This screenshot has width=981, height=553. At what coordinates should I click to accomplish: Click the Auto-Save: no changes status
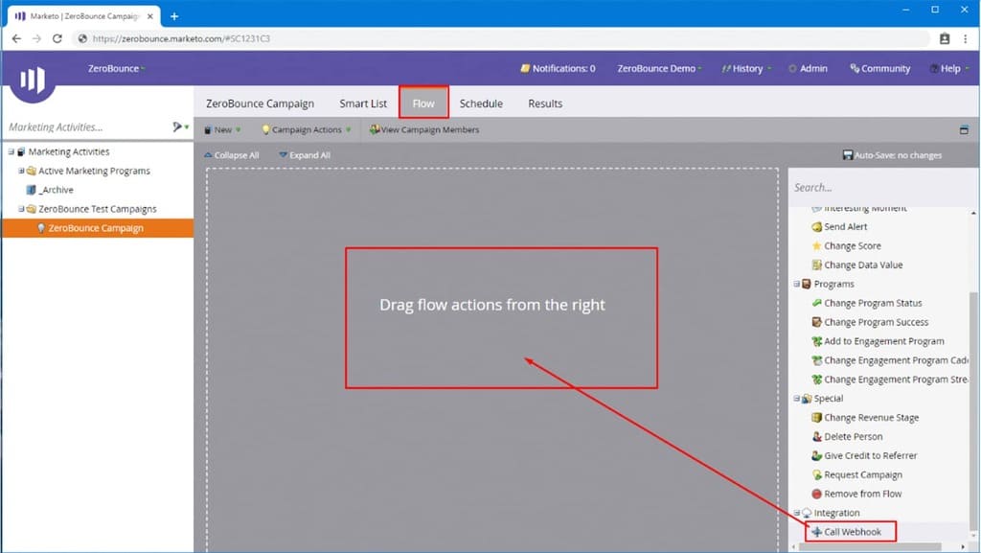(x=892, y=155)
